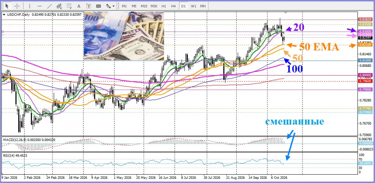
Task: Click the 25 May 2026 date label
Action: point(147,178)
